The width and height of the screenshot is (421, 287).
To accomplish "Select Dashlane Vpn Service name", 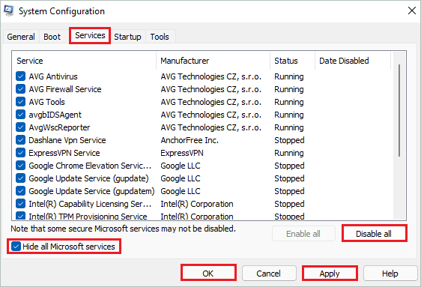I will 67,140.
